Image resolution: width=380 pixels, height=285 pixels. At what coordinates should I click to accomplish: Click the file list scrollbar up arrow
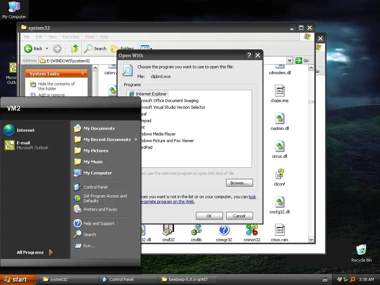pos(311,68)
